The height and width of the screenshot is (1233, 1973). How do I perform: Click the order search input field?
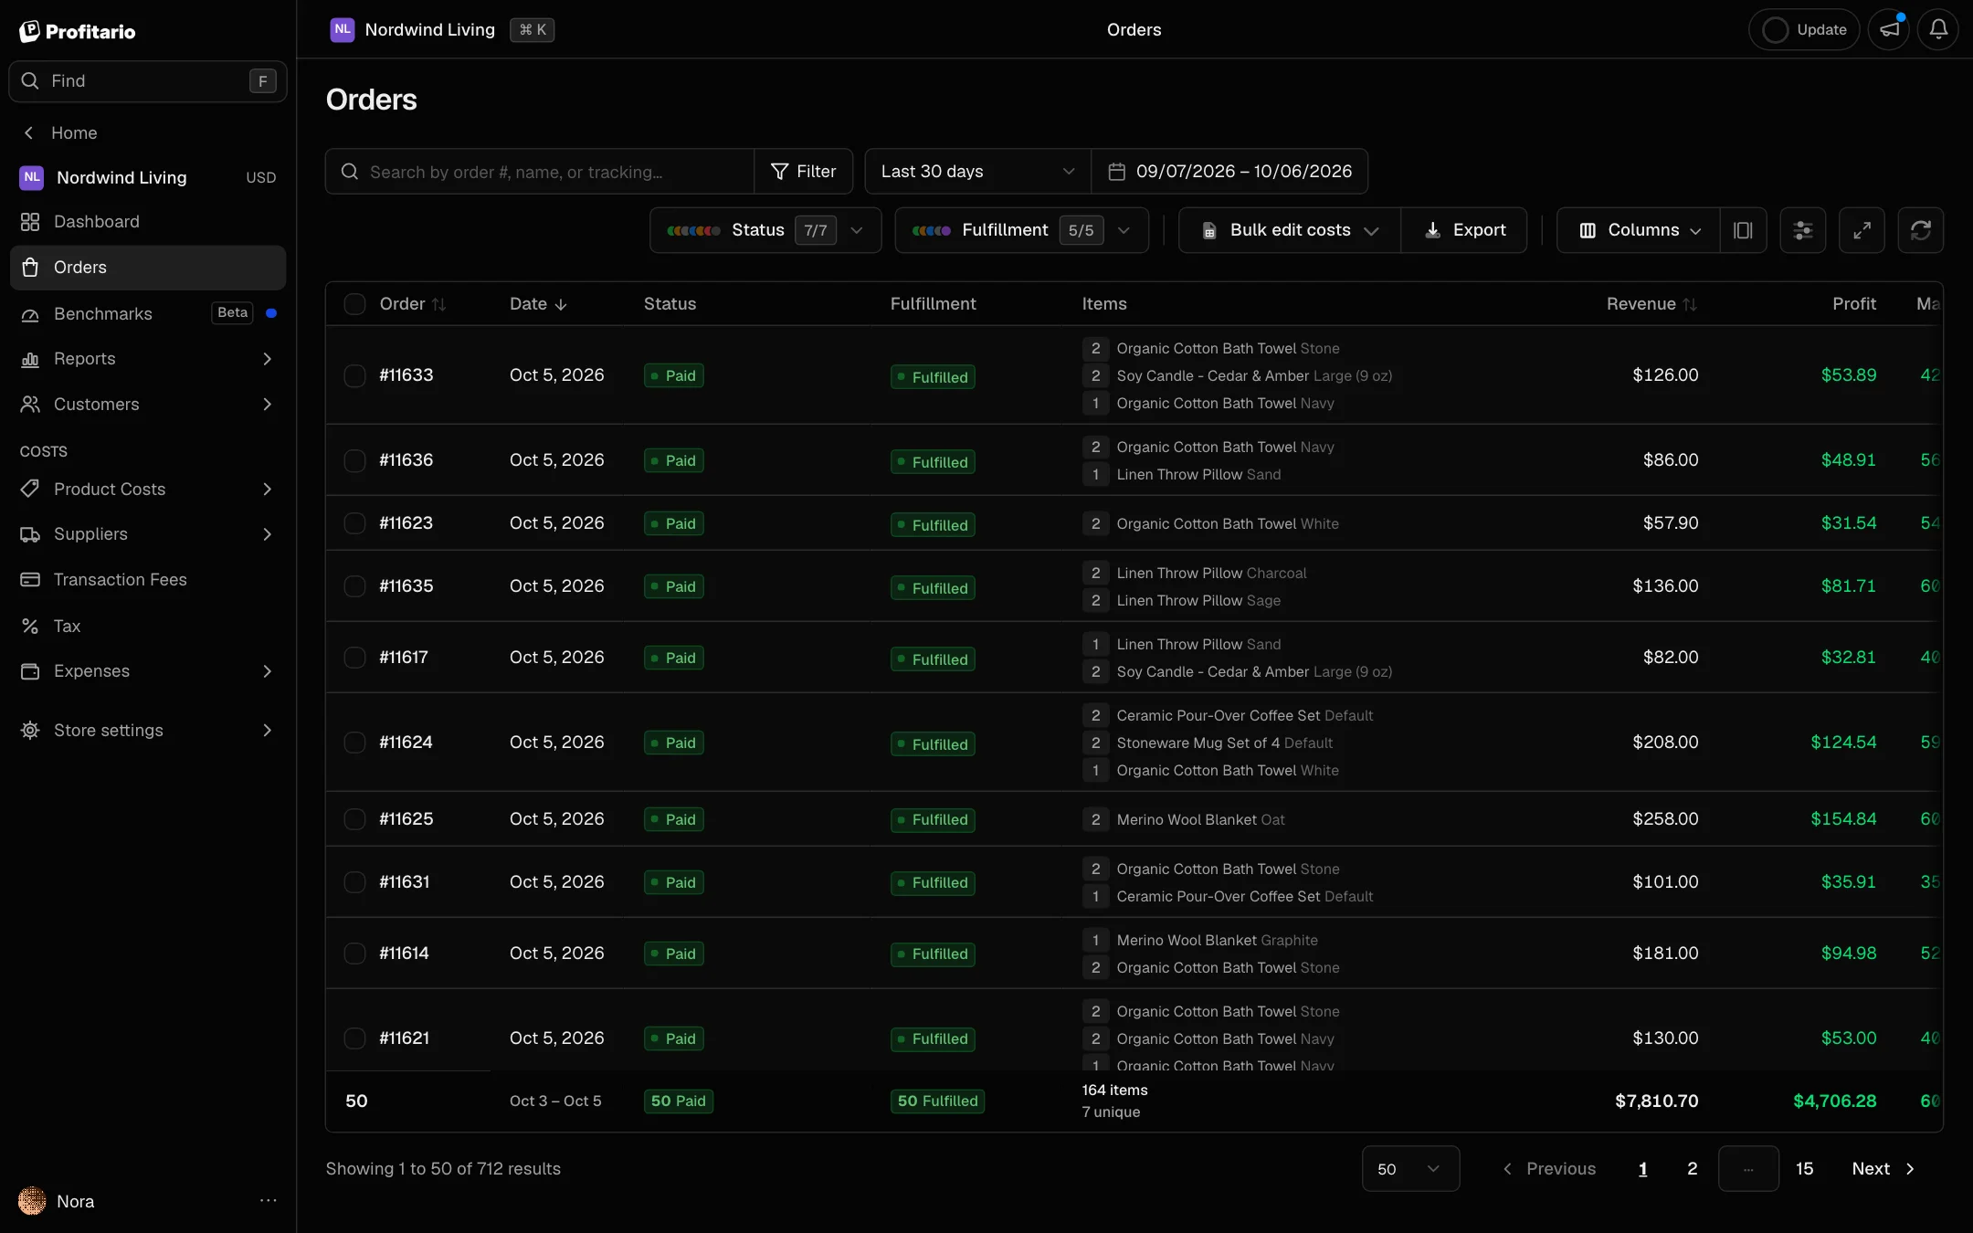pyautogui.click(x=540, y=172)
